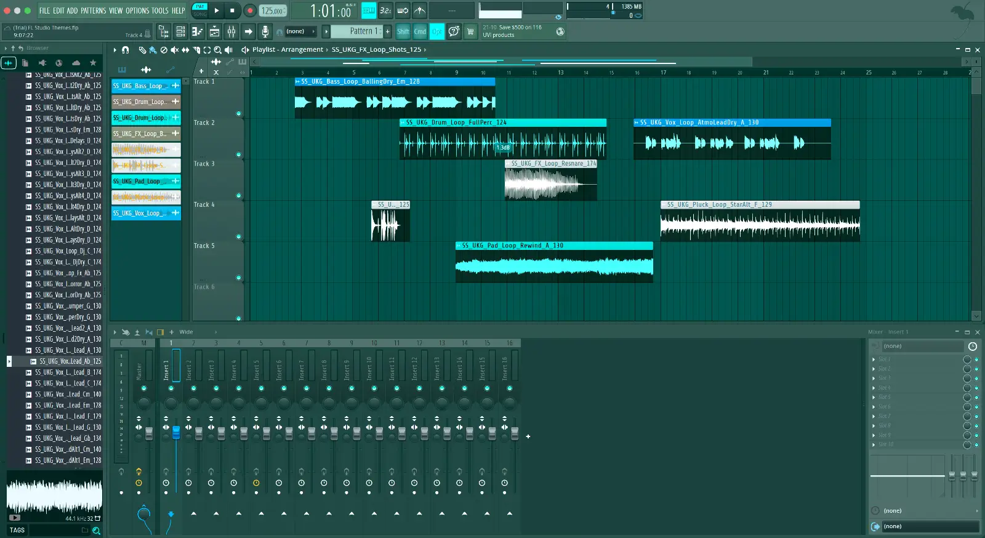The height and width of the screenshot is (538, 985).
Task: Mute Track 2 using its green LED
Action: tap(239, 155)
